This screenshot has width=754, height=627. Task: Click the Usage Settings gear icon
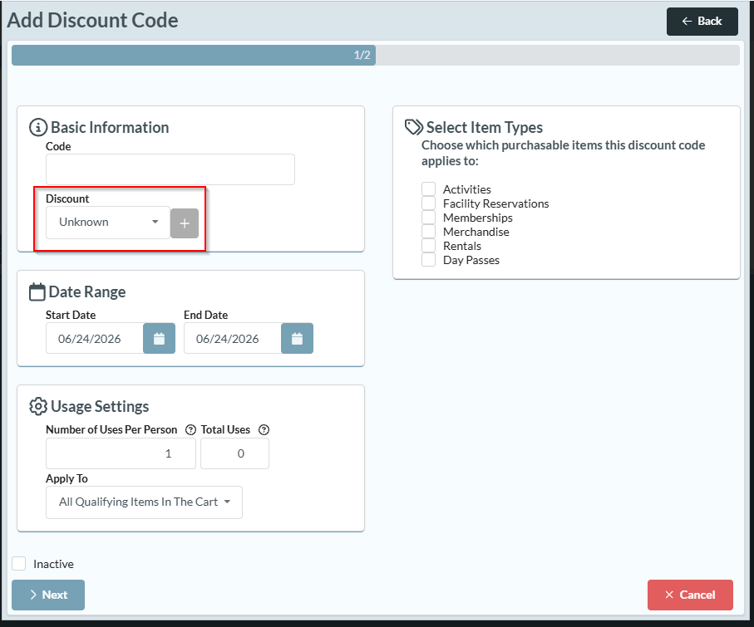(38, 406)
